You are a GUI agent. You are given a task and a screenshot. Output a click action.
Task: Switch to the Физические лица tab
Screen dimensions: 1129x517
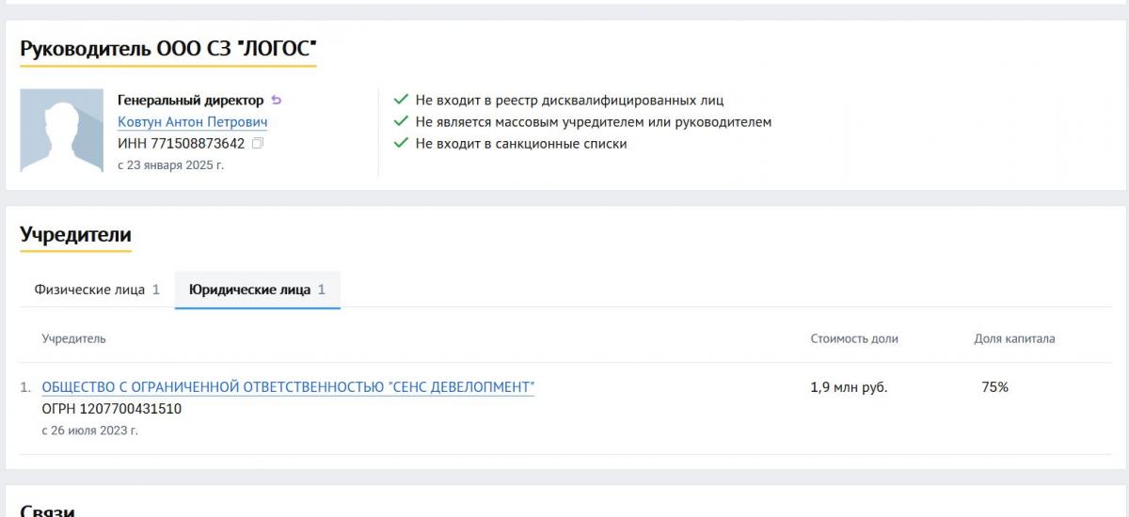97,290
